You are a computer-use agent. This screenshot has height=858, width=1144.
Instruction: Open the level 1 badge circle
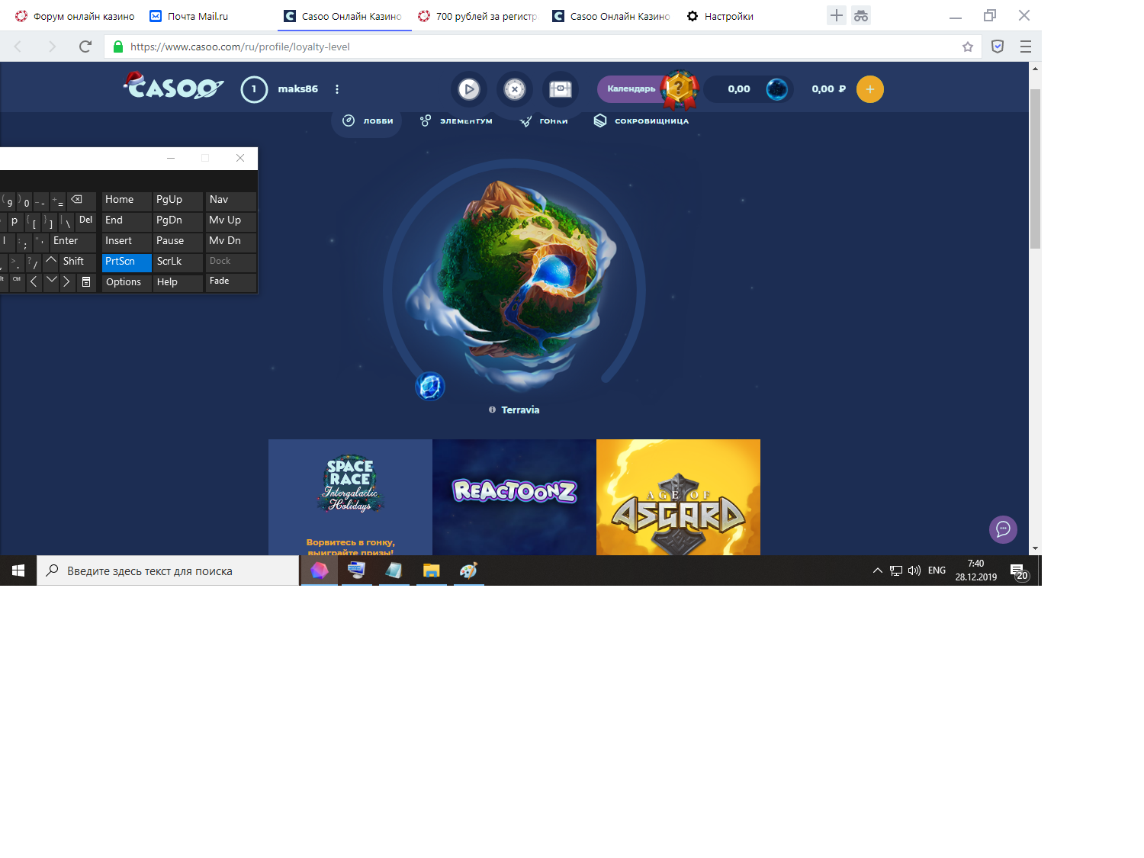254,89
